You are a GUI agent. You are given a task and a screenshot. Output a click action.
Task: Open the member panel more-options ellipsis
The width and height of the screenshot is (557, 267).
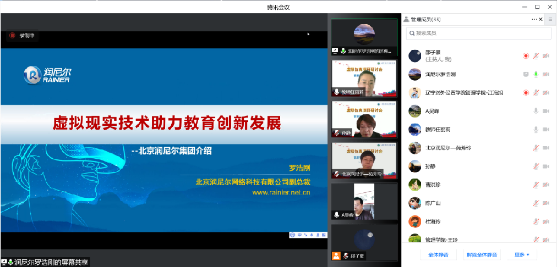point(534,19)
